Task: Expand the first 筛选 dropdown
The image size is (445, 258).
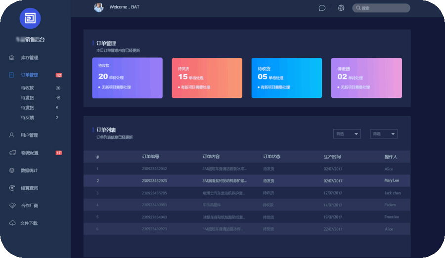Action: (x=347, y=134)
